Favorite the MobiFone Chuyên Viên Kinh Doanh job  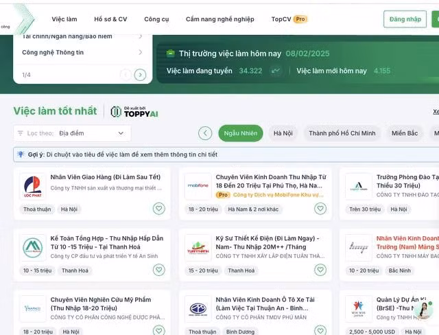coord(320,209)
